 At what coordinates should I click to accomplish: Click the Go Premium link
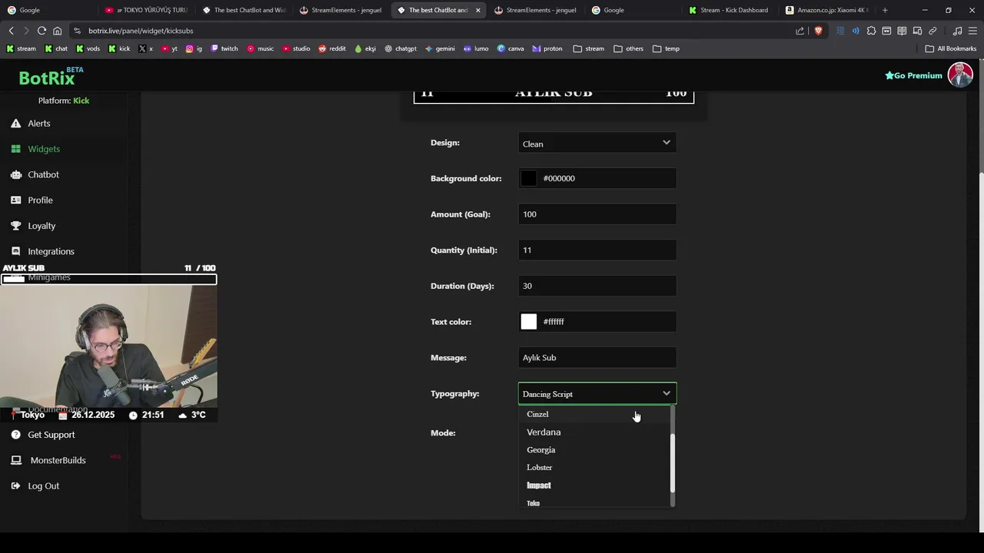913,75
